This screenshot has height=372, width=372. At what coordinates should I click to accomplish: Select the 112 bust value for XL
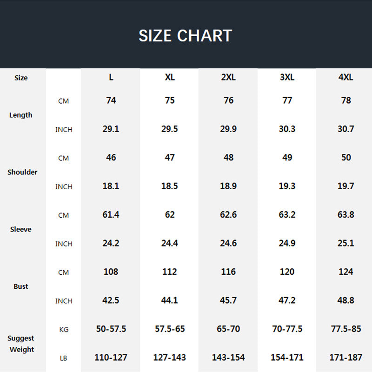(x=170, y=272)
